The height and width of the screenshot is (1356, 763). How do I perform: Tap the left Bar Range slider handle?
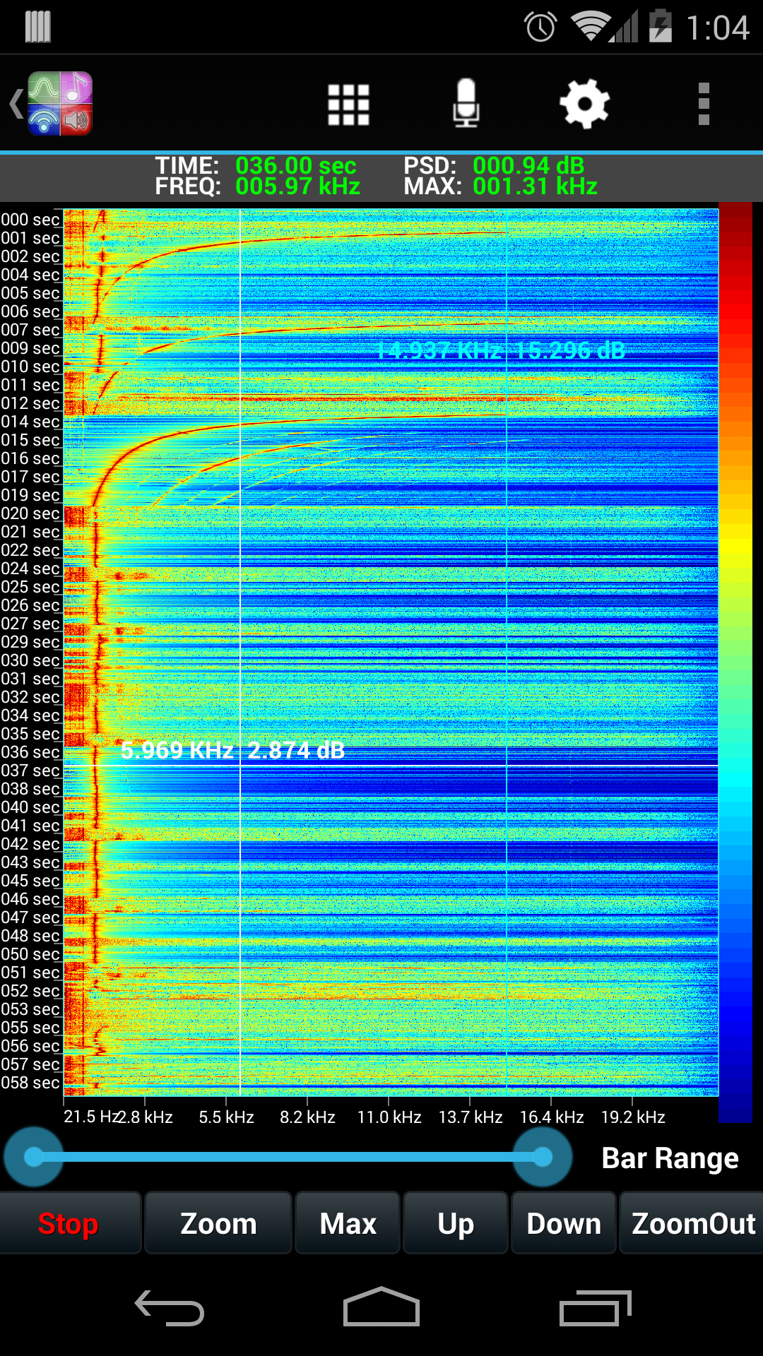pos(33,1157)
